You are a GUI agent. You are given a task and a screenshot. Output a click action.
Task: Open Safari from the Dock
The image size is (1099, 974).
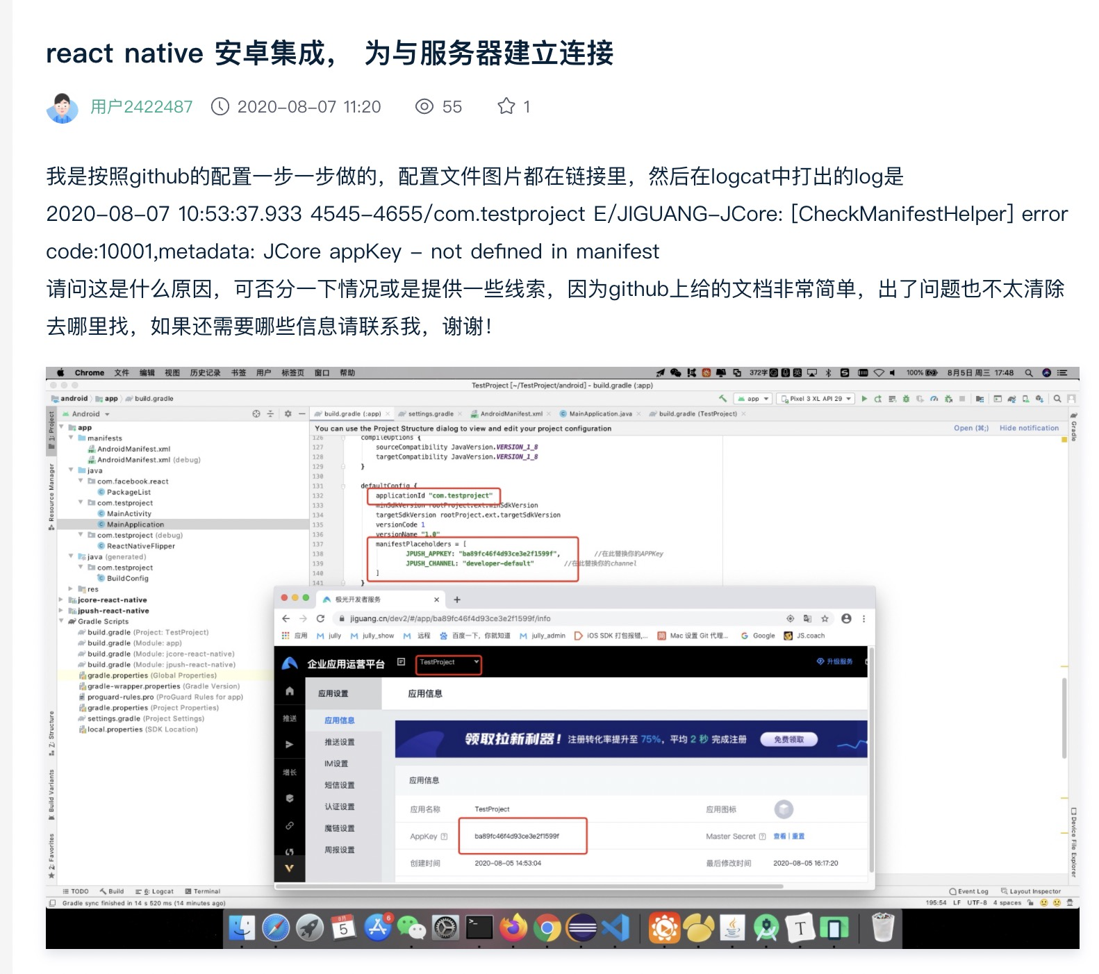click(276, 927)
